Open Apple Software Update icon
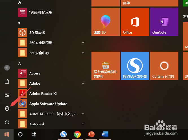This screenshot has height=140, width=188. tap(23, 104)
